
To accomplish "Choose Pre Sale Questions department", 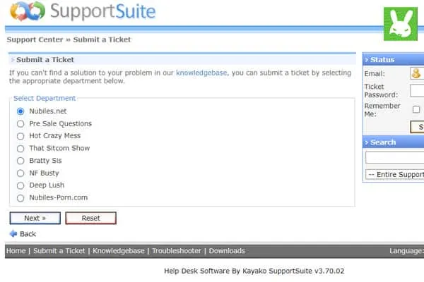I will [20, 123].
